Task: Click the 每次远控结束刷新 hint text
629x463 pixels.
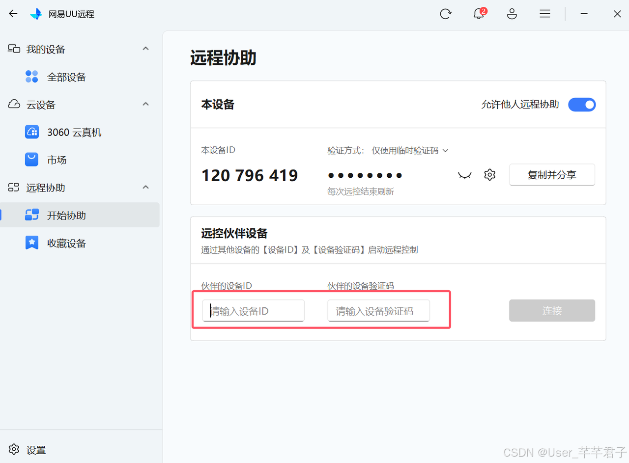Action: [x=361, y=191]
